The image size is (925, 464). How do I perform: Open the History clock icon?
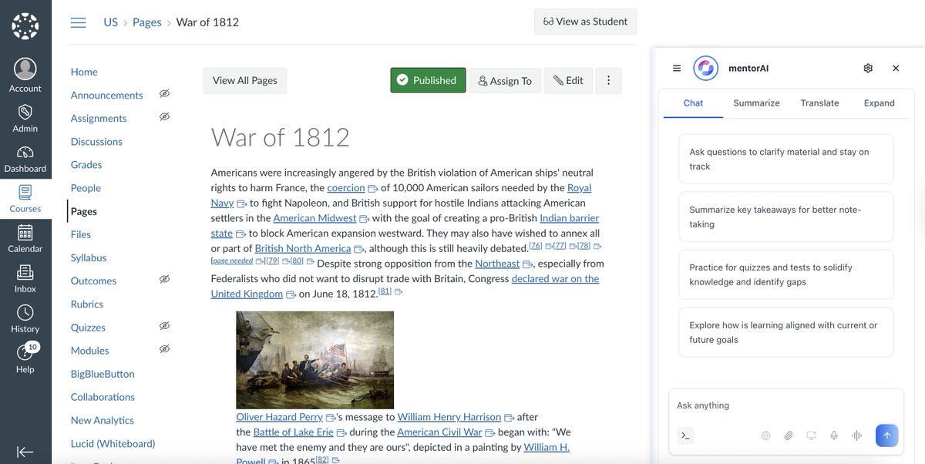[x=25, y=312]
